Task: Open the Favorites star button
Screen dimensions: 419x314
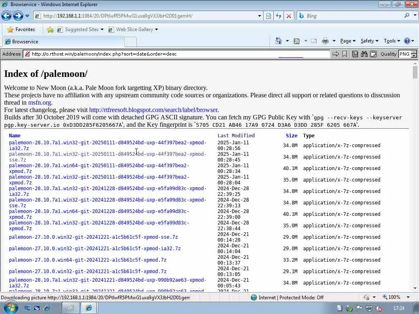Action: click(21, 29)
